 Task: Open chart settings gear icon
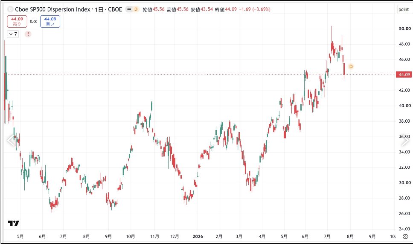(405, 236)
